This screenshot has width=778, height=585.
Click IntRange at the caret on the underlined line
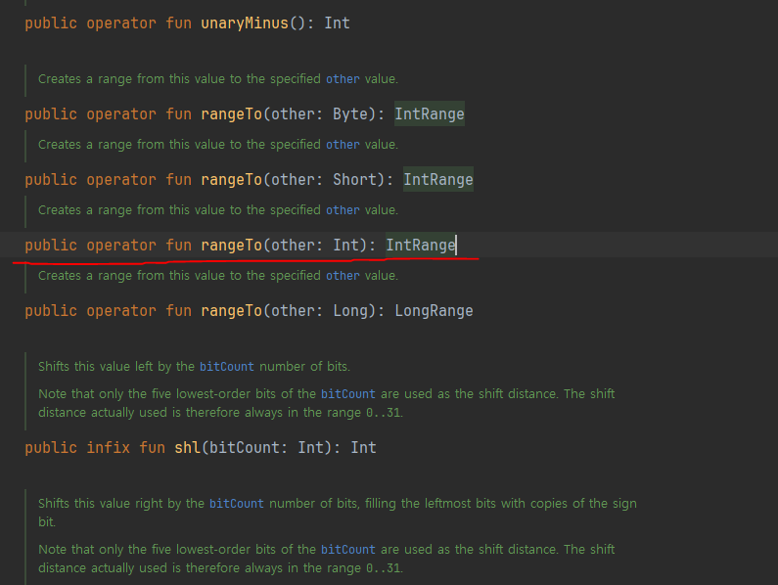[420, 246]
